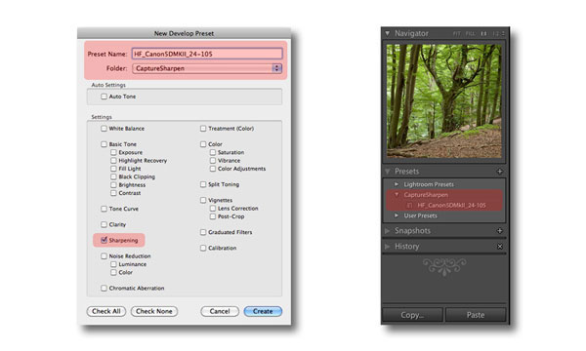Tick the Highlight Recovery checkbox

tap(113, 161)
